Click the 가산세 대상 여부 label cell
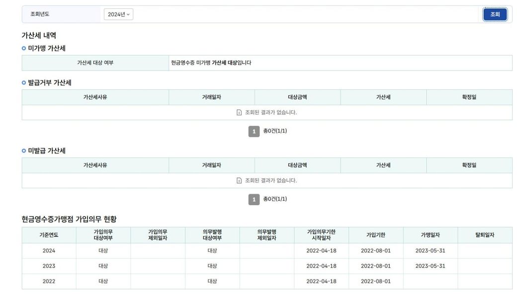The image size is (517, 296). tap(95, 63)
